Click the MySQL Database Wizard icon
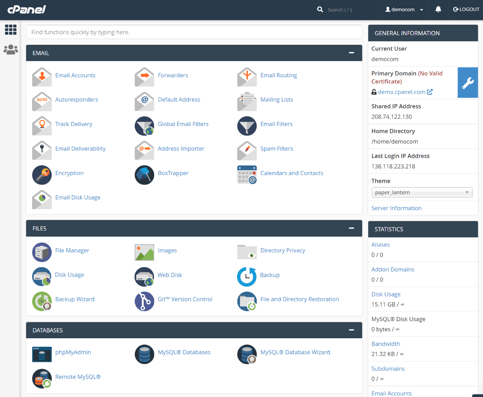 (247, 354)
